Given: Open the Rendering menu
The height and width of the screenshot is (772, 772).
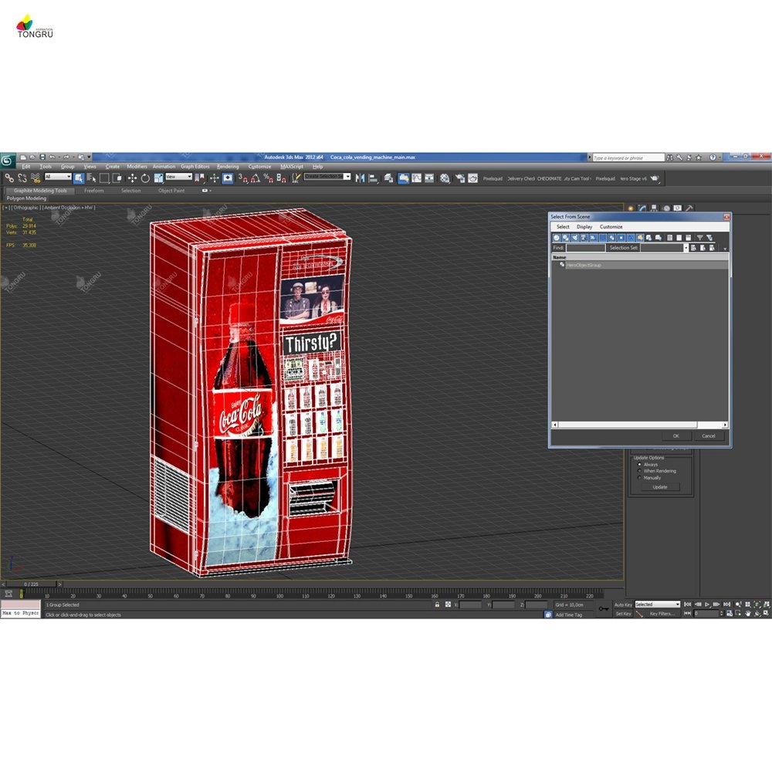Looking at the screenshot, I should point(228,167).
